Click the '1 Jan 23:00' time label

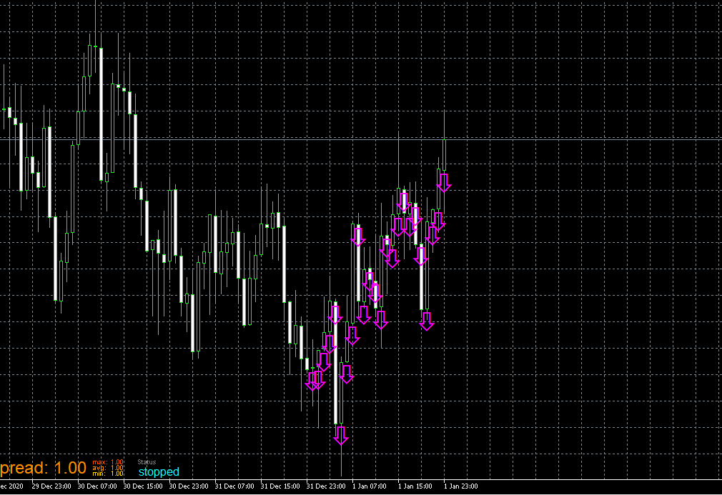(461, 486)
